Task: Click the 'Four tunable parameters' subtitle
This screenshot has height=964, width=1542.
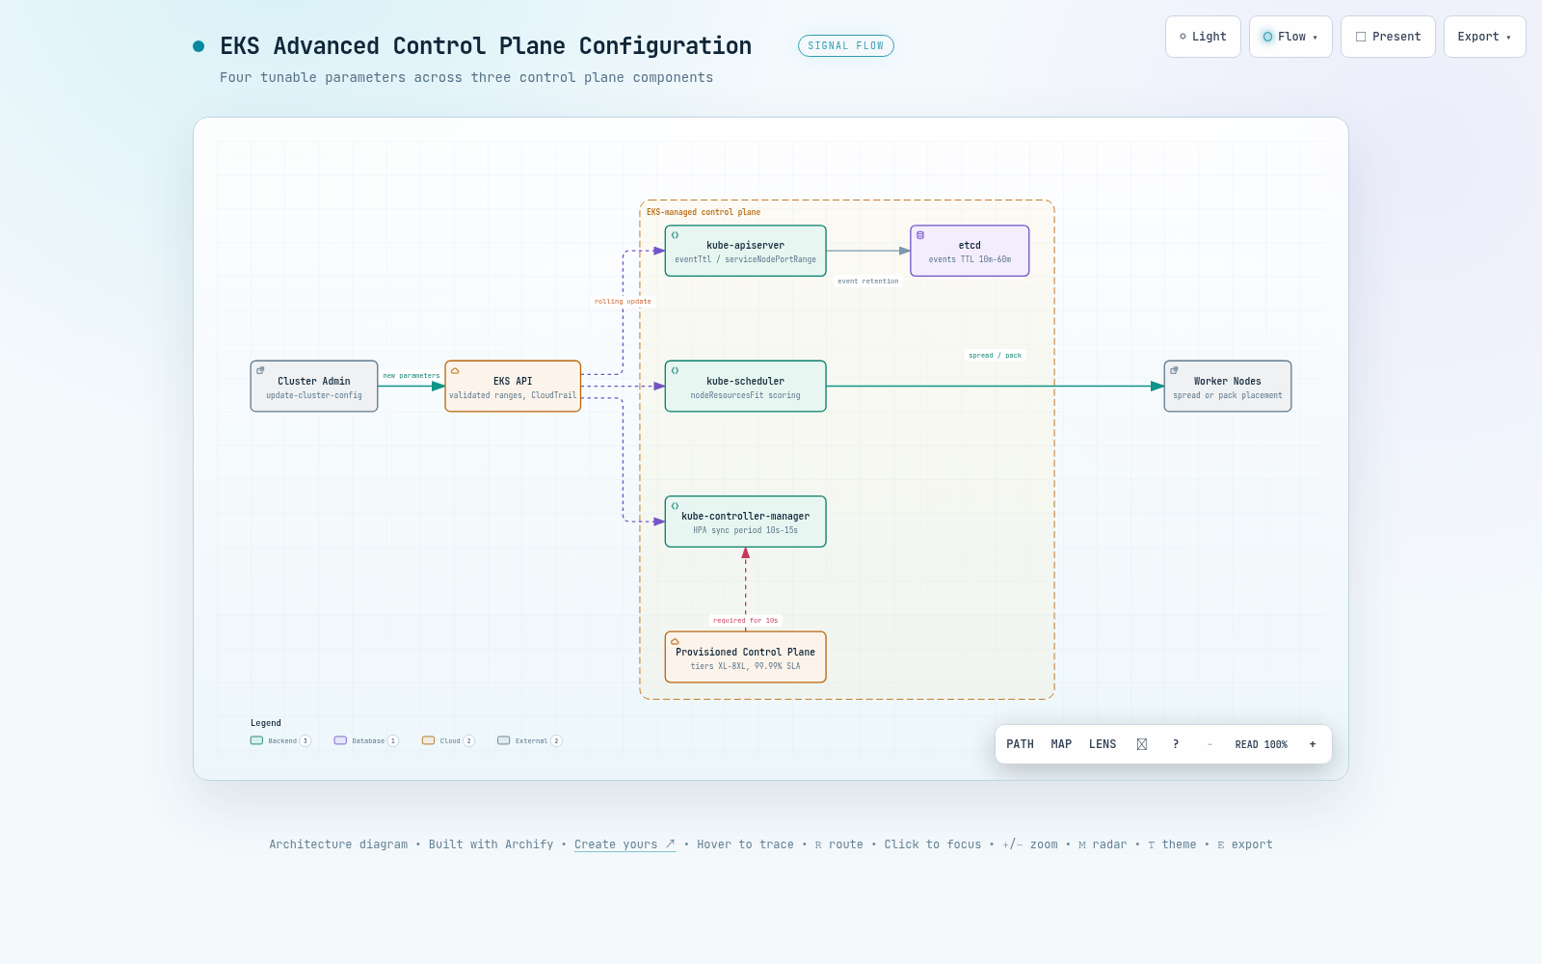Action: (466, 78)
